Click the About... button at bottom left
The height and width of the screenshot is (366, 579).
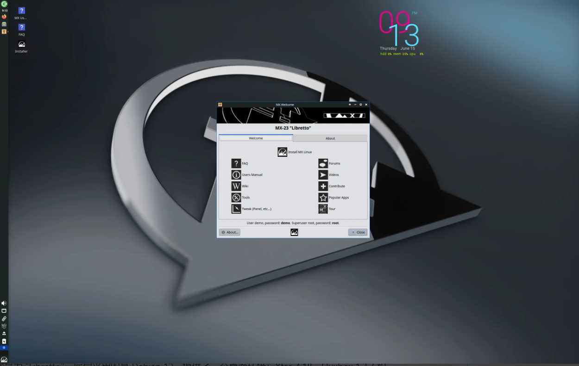[x=230, y=232]
